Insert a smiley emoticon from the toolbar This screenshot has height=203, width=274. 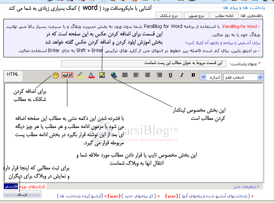click(56, 75)
